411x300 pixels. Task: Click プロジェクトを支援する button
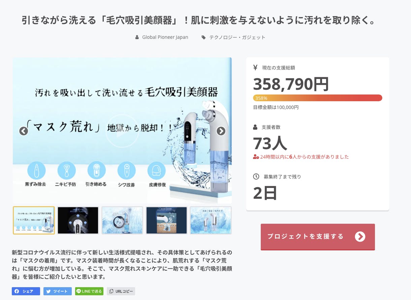pyautogui.click(x=318, y=237)
